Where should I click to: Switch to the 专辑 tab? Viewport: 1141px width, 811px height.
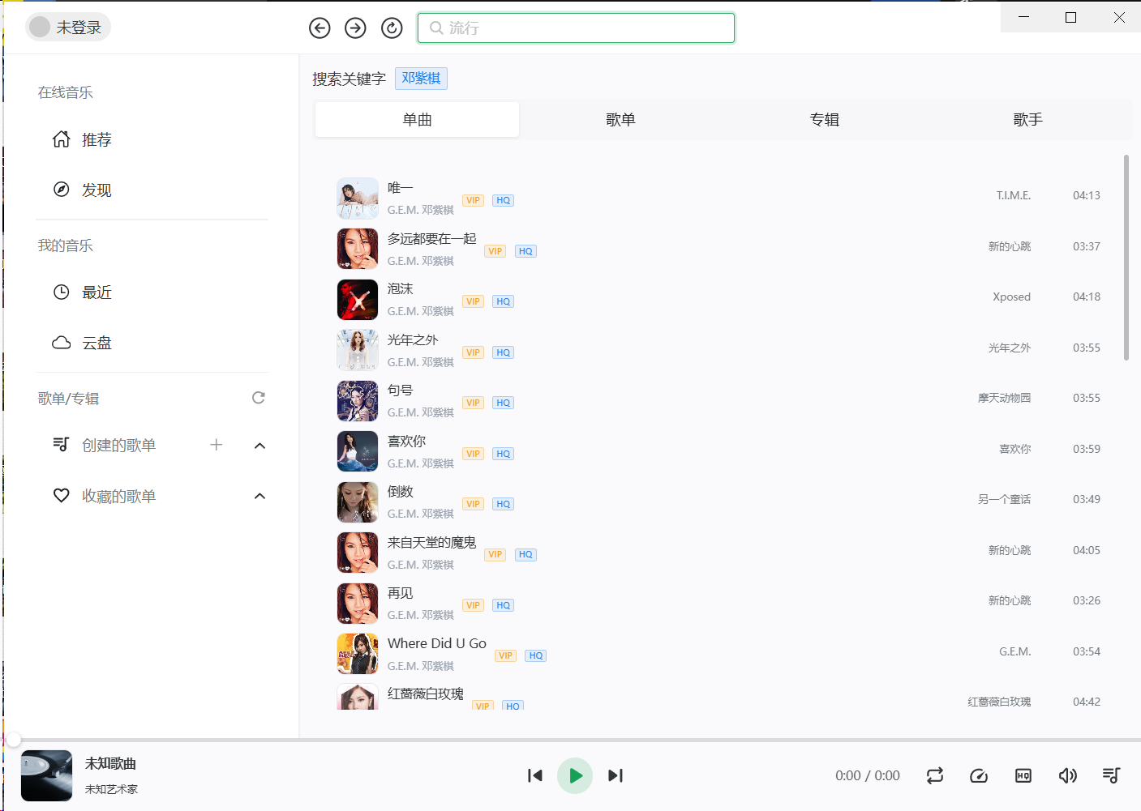[x=825, y=119]
